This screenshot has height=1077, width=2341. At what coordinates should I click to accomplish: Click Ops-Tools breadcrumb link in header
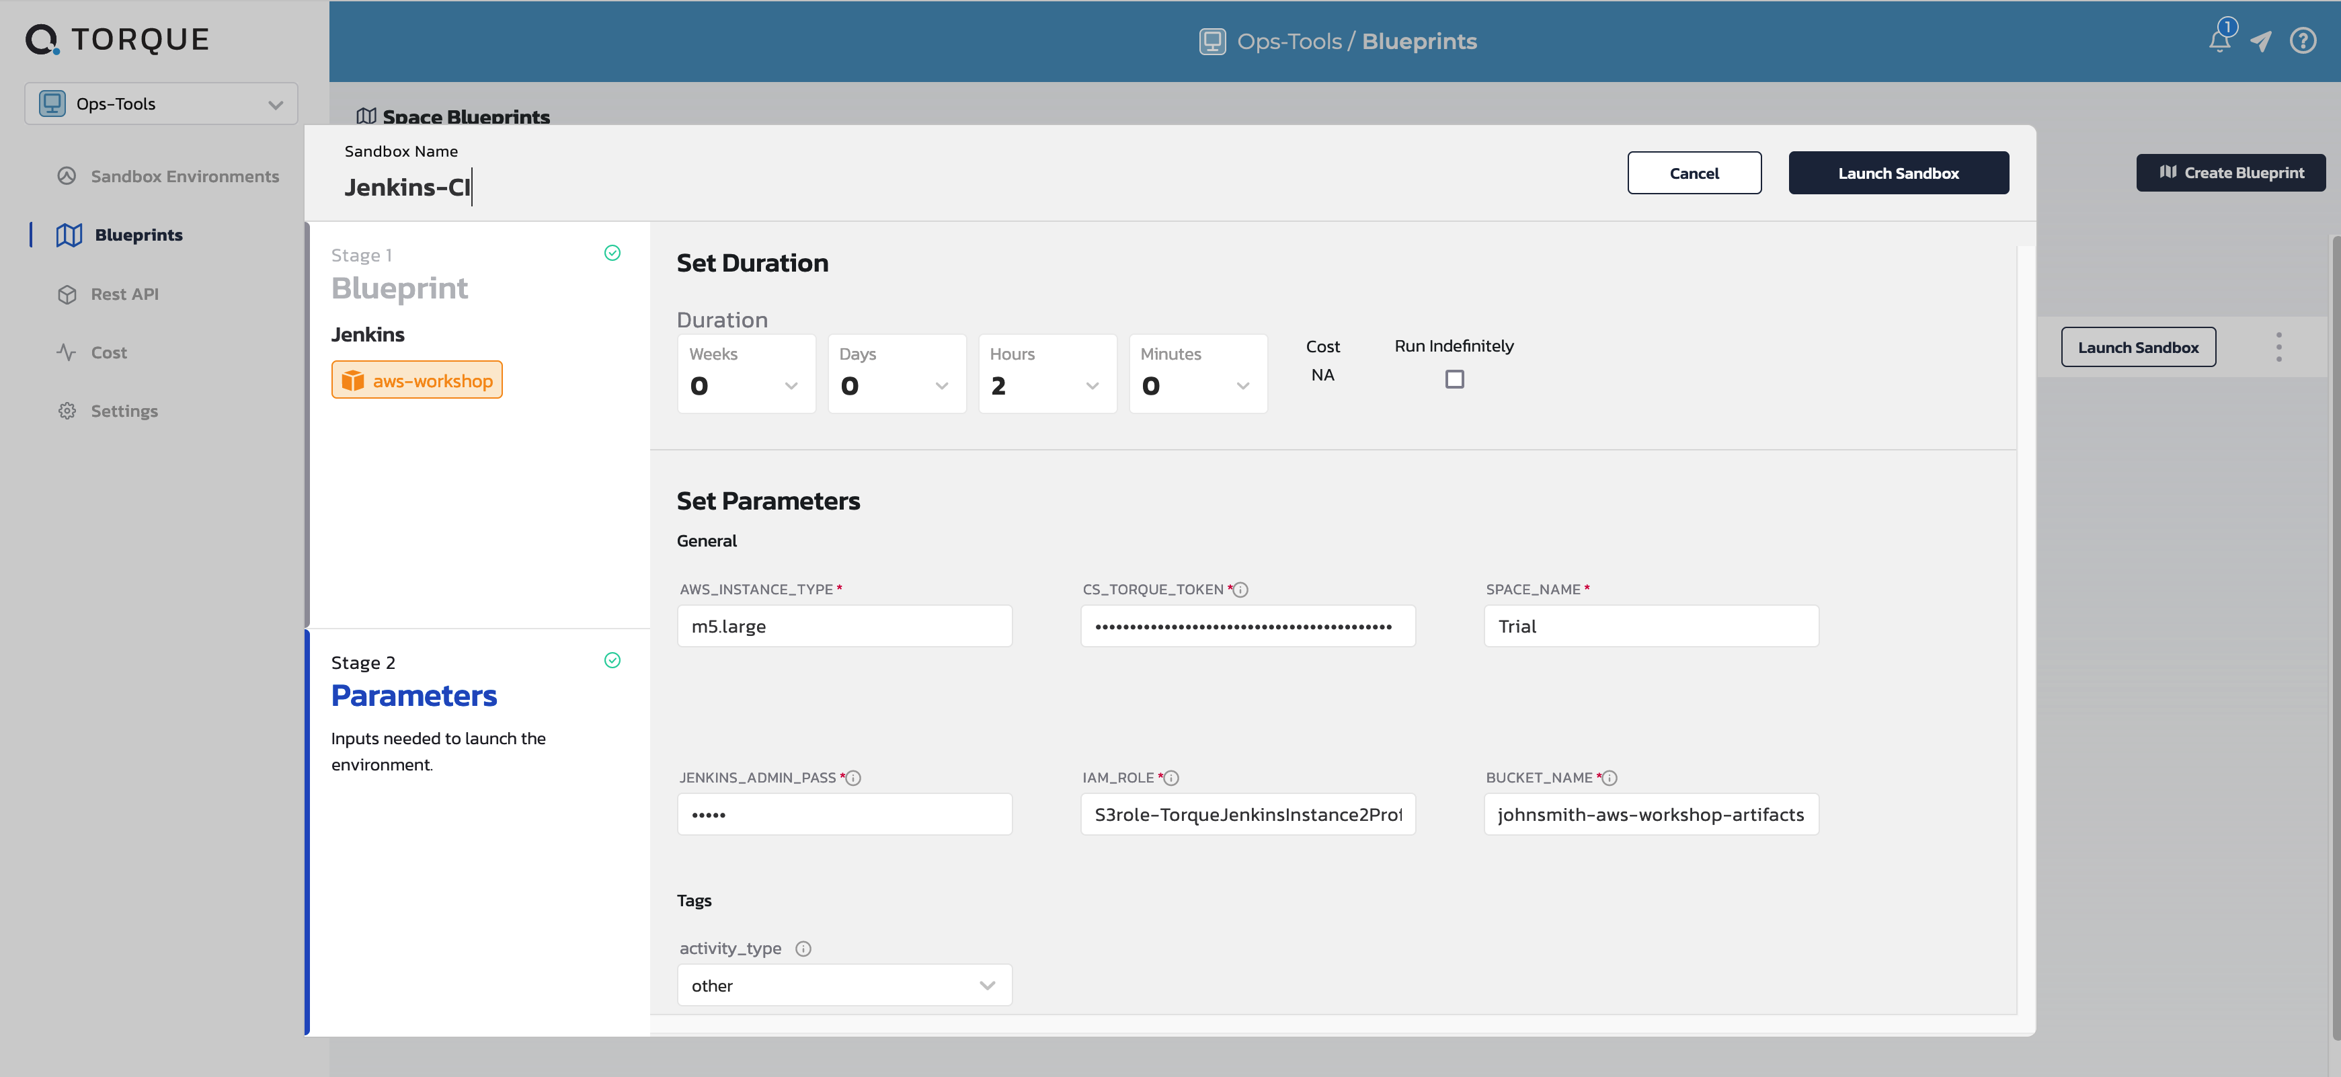pyautogui.click(x=1289, y=42)
